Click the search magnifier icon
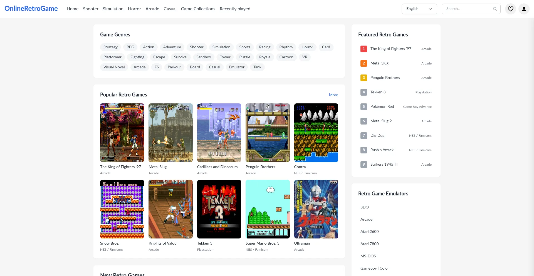Viewport: 534px width, 276px height. [495, 9]
